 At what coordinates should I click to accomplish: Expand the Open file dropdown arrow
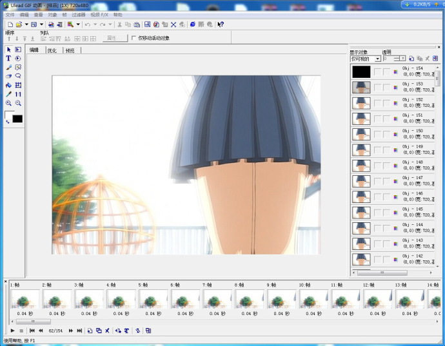point(26,24)
